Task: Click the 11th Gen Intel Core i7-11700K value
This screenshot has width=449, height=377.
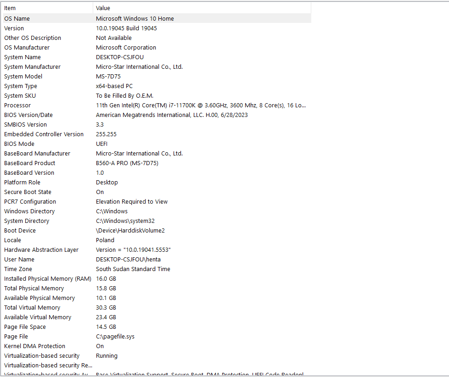Action: click(x=201, y=105)
